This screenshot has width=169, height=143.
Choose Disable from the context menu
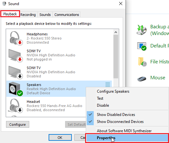(127, 105)
